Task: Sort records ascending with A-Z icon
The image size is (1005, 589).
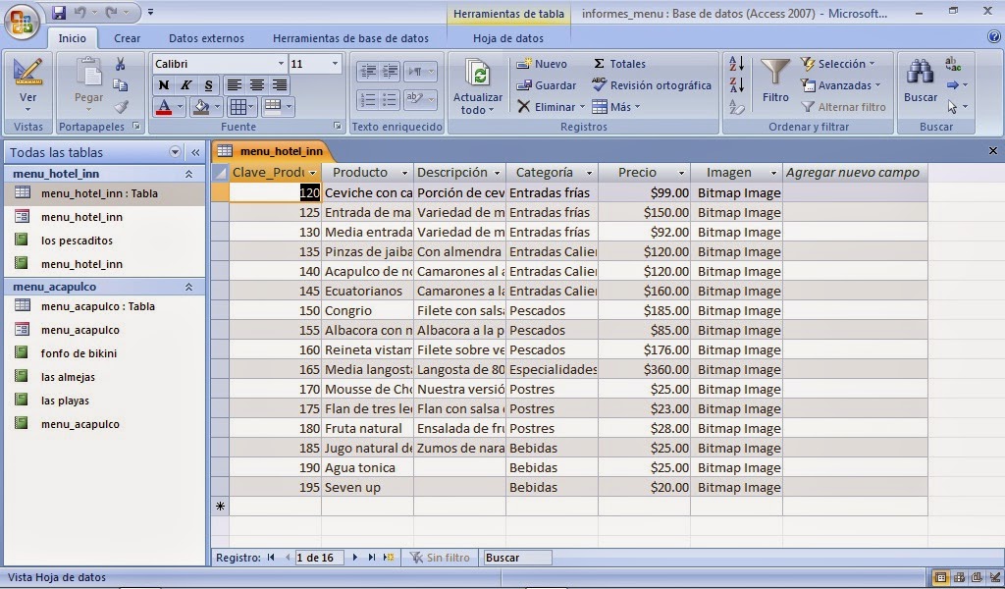Action: pos(734,65)
